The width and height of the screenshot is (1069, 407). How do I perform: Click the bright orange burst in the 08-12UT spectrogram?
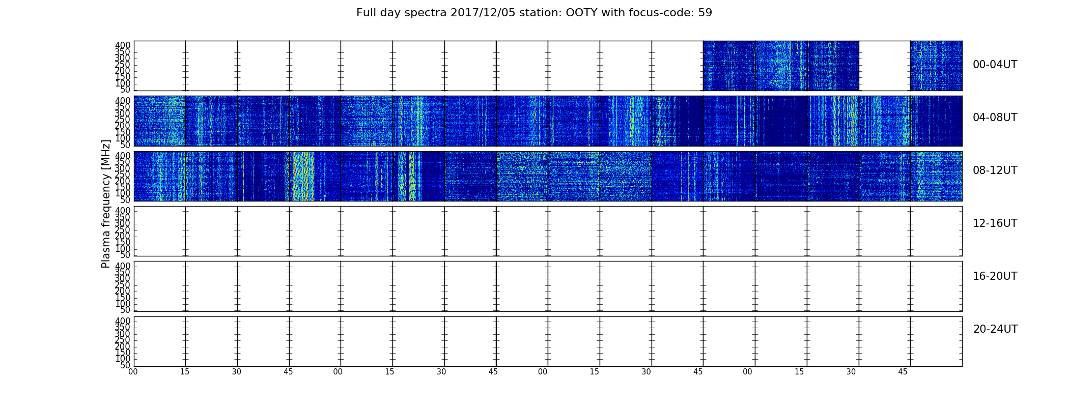pos(302,176)
